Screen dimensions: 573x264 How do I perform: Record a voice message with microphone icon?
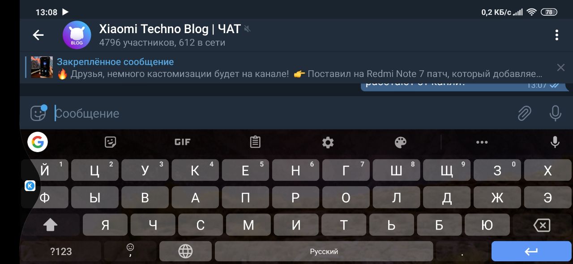click(x=555, y=113)
